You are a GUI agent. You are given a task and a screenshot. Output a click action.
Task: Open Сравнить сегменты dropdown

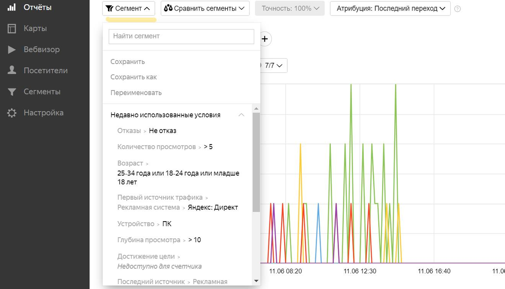click(x=205, y=8)
